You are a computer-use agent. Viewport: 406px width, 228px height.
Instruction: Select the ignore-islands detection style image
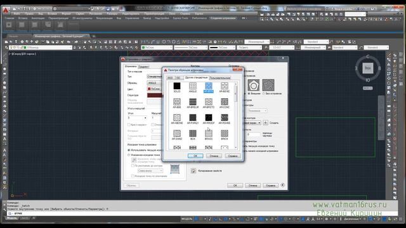[268, 85]
